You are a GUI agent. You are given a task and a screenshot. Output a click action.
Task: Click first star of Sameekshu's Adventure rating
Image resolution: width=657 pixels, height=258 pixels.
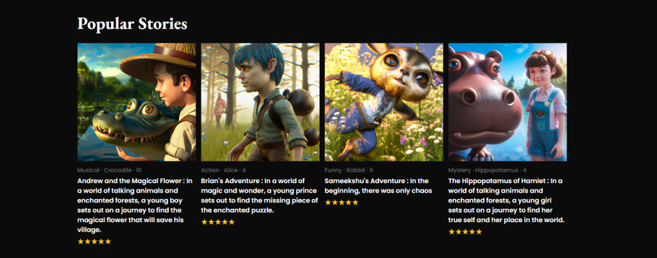click(328, 202)
